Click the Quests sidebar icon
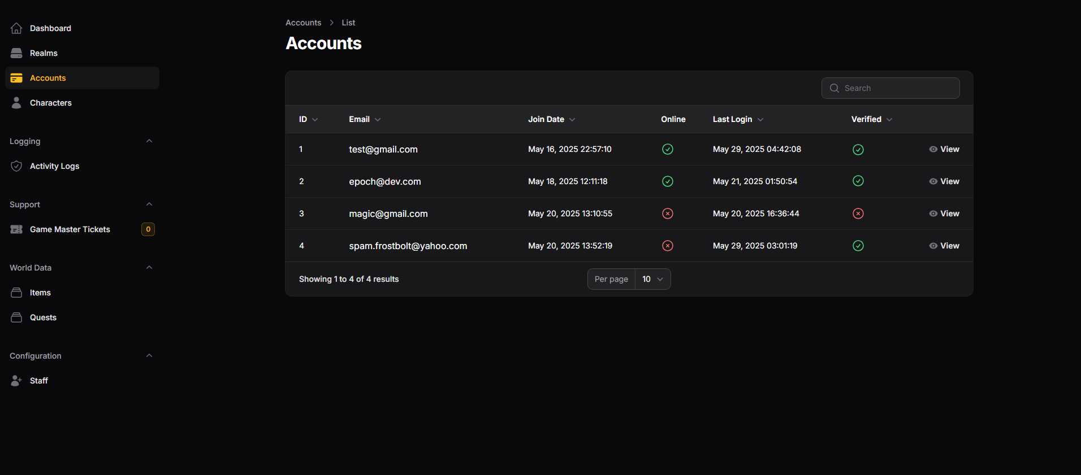The width and height of the screenshot is (1081, 475). 16,317
